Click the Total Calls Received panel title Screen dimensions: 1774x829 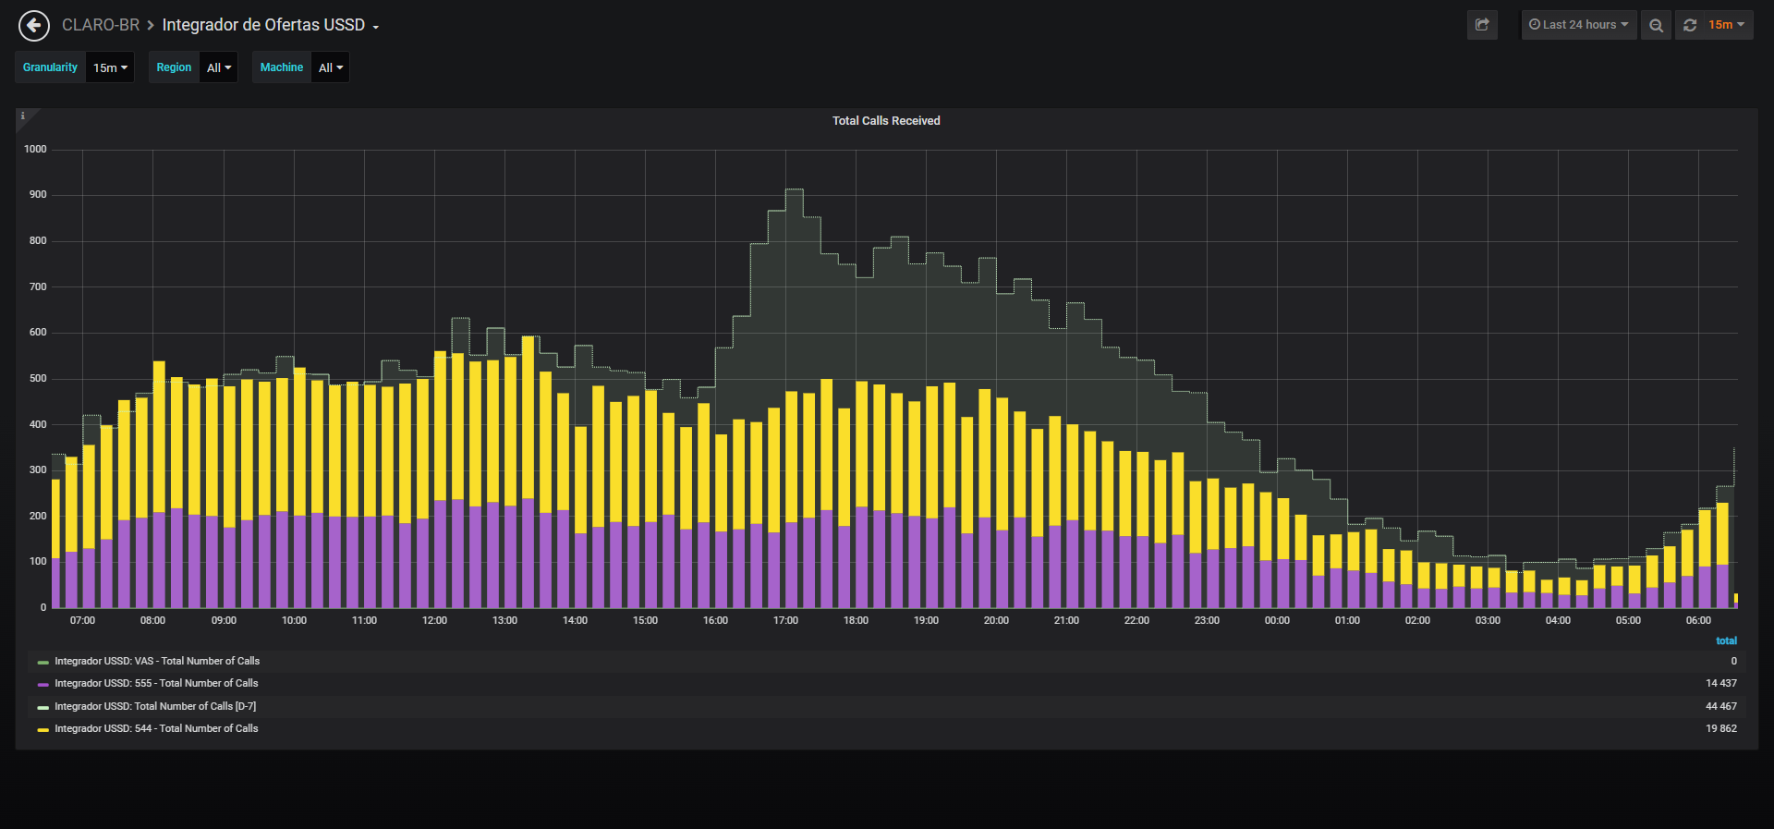pos(886,121)
